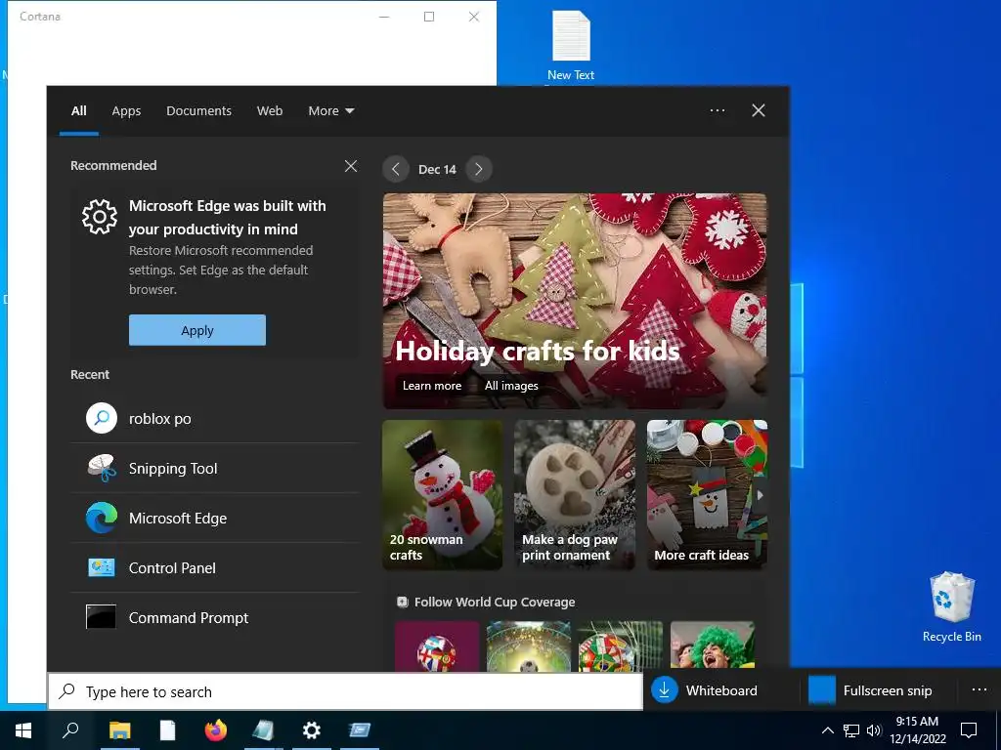Expand the More filters dropdown
1001x750 pixels.
pyautogui.click(x=330, y=111)
